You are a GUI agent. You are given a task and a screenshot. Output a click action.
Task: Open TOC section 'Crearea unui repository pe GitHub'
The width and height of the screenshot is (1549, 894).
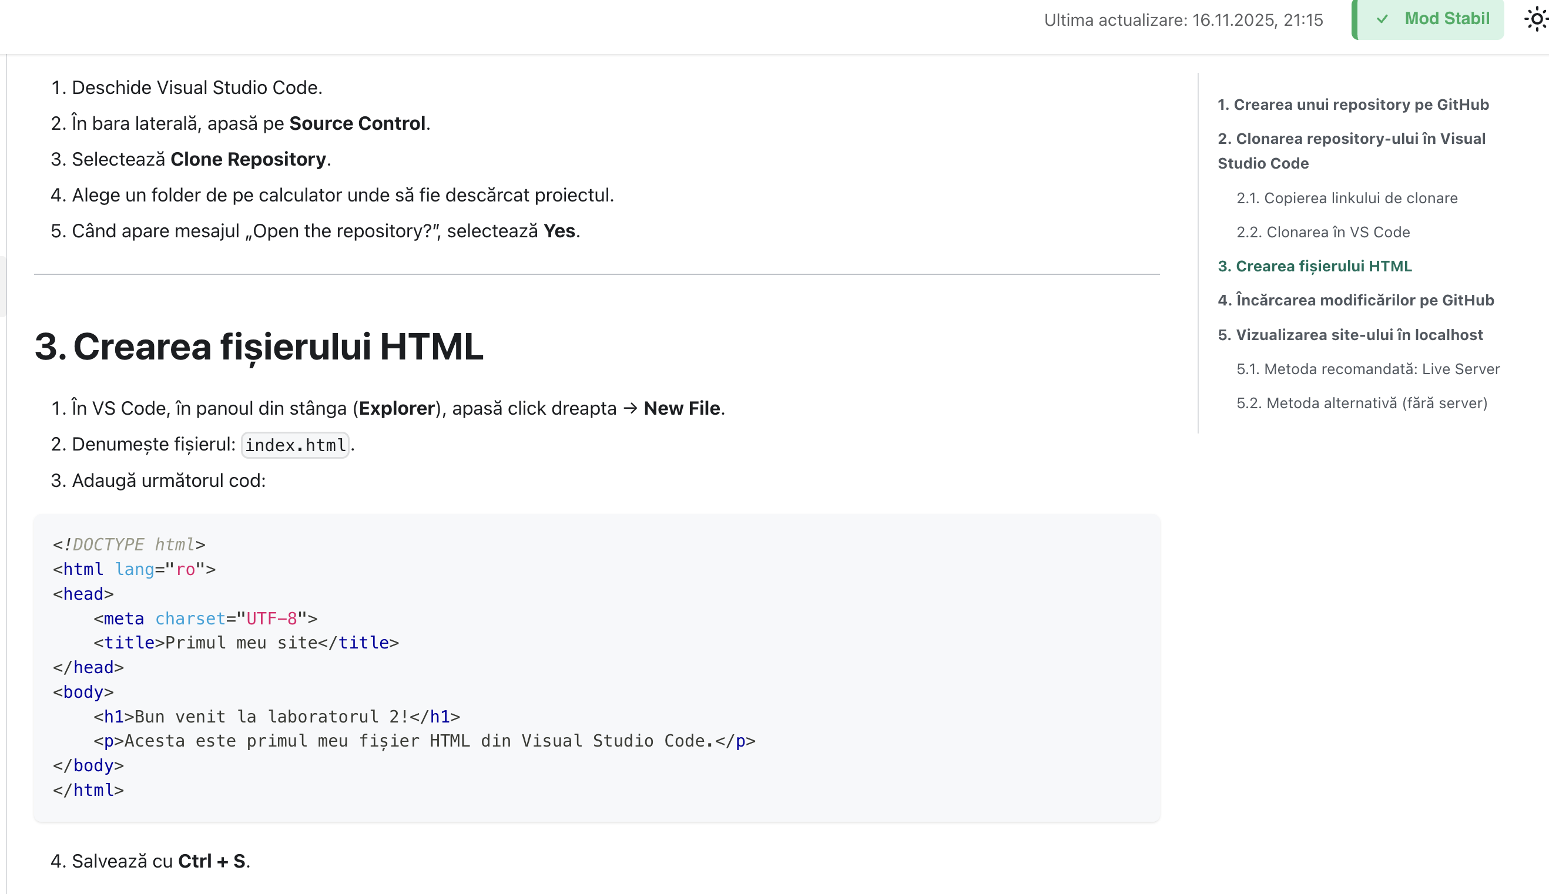point(1352,104)
